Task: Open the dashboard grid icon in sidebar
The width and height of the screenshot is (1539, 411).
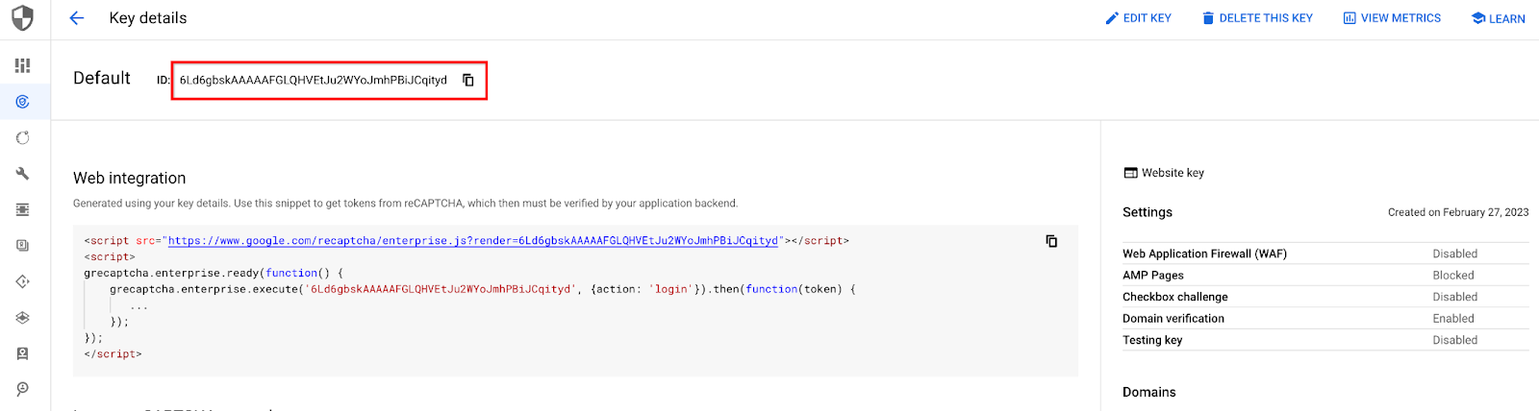Action: [x=22, y=65]
